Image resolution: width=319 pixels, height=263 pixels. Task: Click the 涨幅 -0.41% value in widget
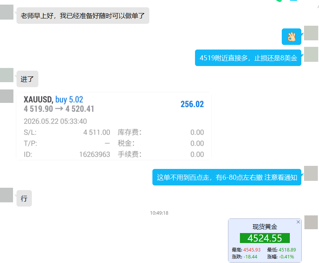pyautogui.click(x=286, y=257)
